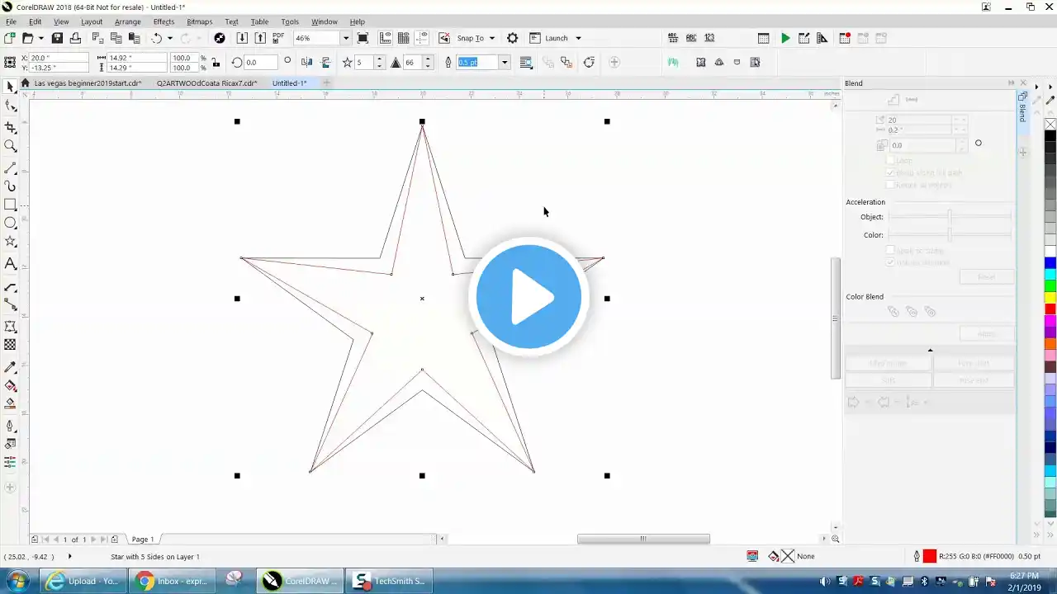
Task: Click the Import icon in toolbar
Action: pyautogui.click(x=242, y=38)
